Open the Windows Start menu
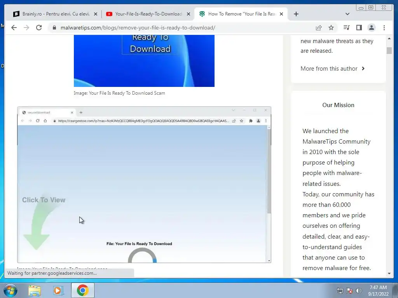The height and width of the screenshot is (298, 398). [x=10, y=290]
